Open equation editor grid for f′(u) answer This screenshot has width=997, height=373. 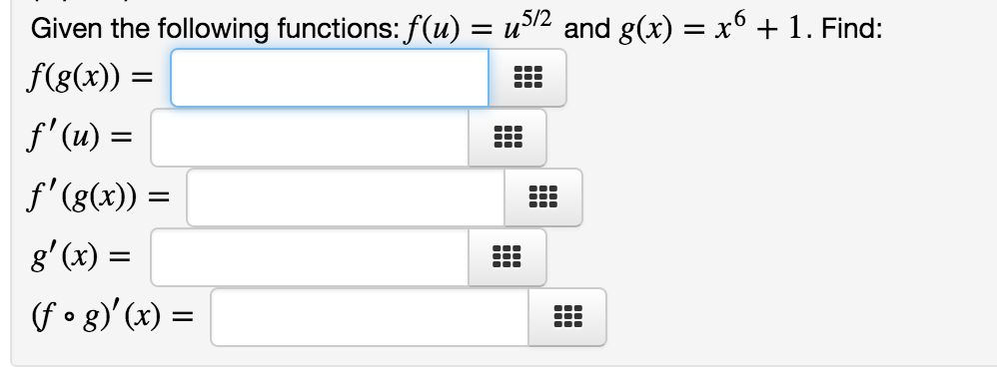point(507,137)
